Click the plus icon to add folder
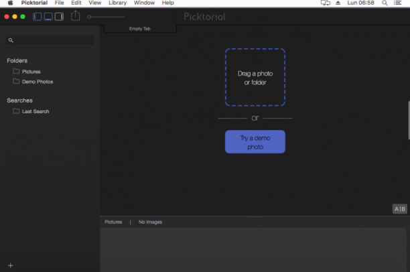 [11, 265]
